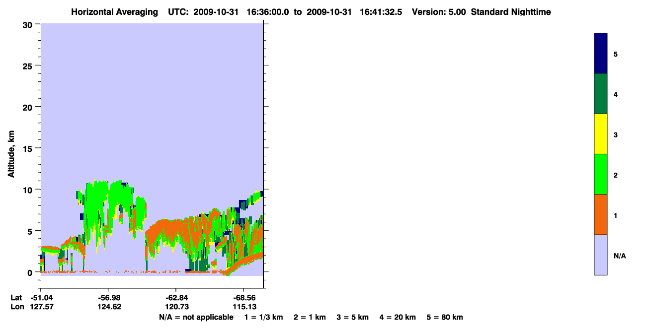
Task: Click the lavender N/A colorbar segment
Action: click(601, 255)
